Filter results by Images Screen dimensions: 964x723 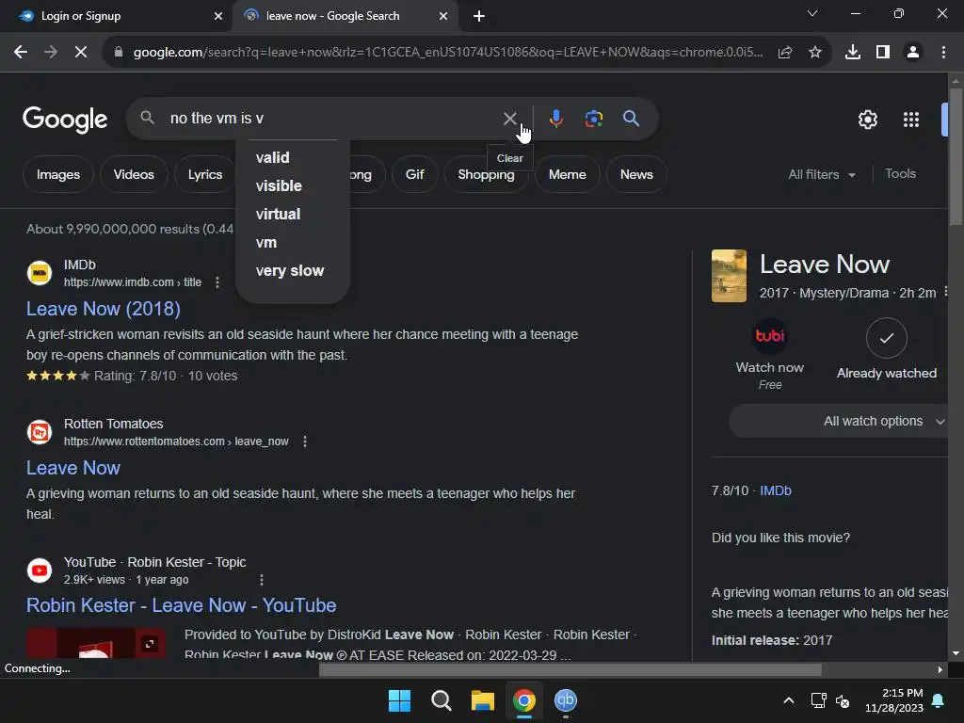(x=57, y=174)
